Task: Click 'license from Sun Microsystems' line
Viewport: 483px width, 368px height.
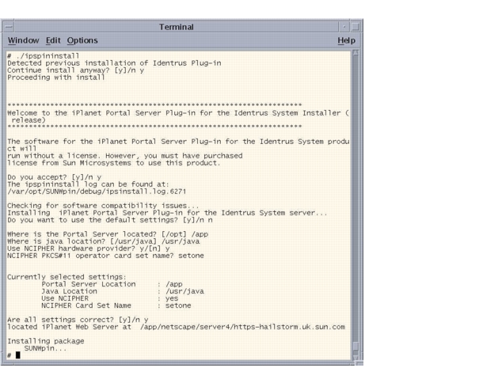Action: click(114, 163)
